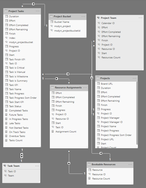The width and height of the screenshot is (146, 188).
Task: Click column icon beside Board URL
Action: click(98, 84)
